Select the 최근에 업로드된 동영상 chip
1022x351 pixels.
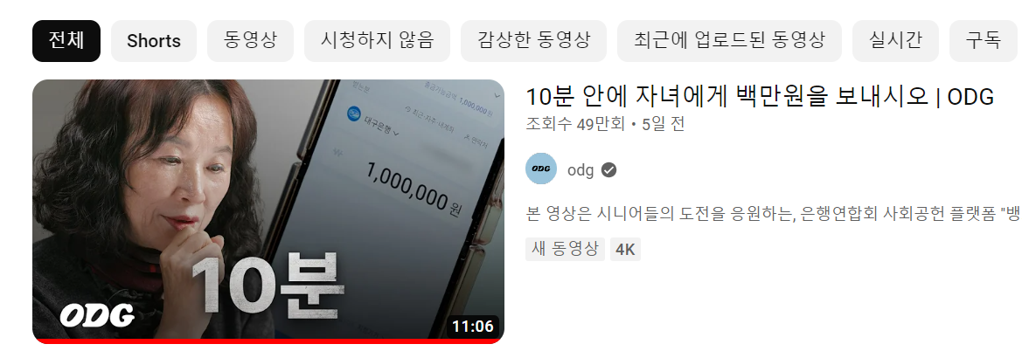[x=729, y=41]
